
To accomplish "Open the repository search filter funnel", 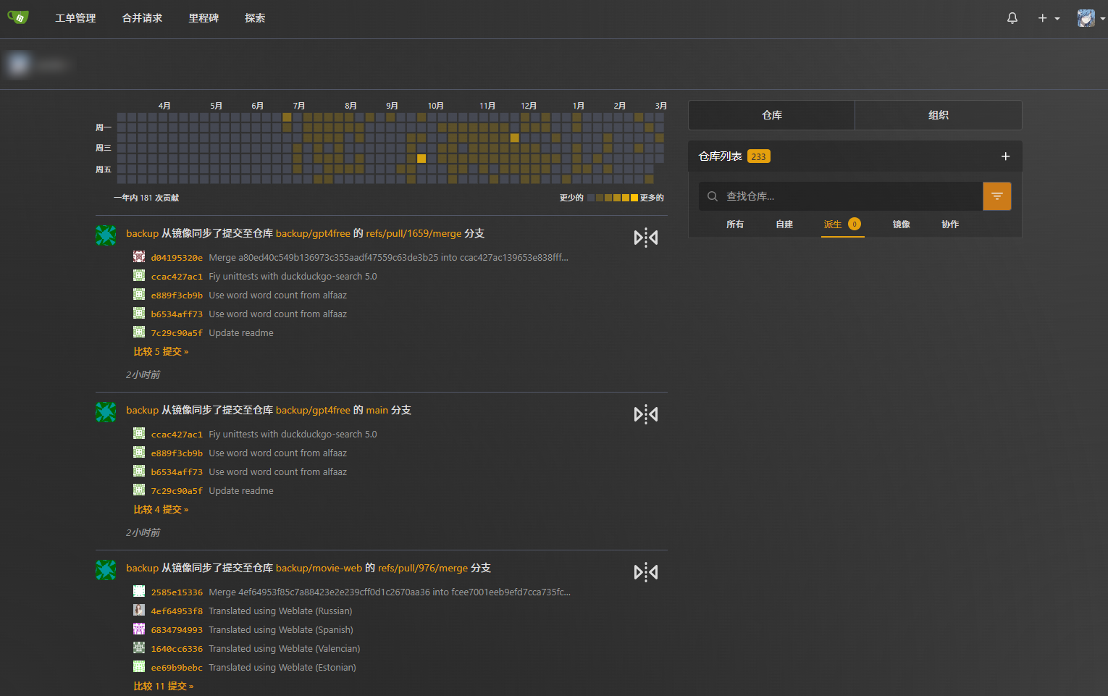I will [997, 196].
